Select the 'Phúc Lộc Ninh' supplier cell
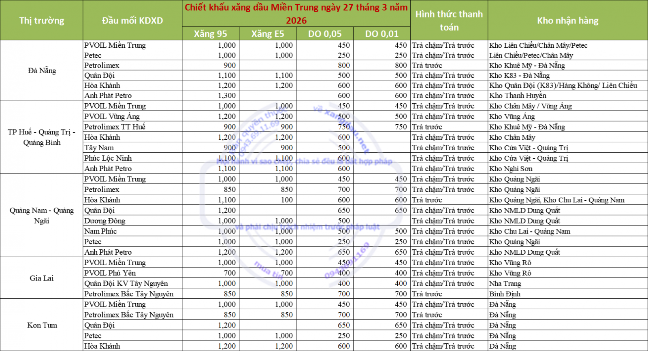The width and height of the screenshot is (648, 351). pos(108,158)
